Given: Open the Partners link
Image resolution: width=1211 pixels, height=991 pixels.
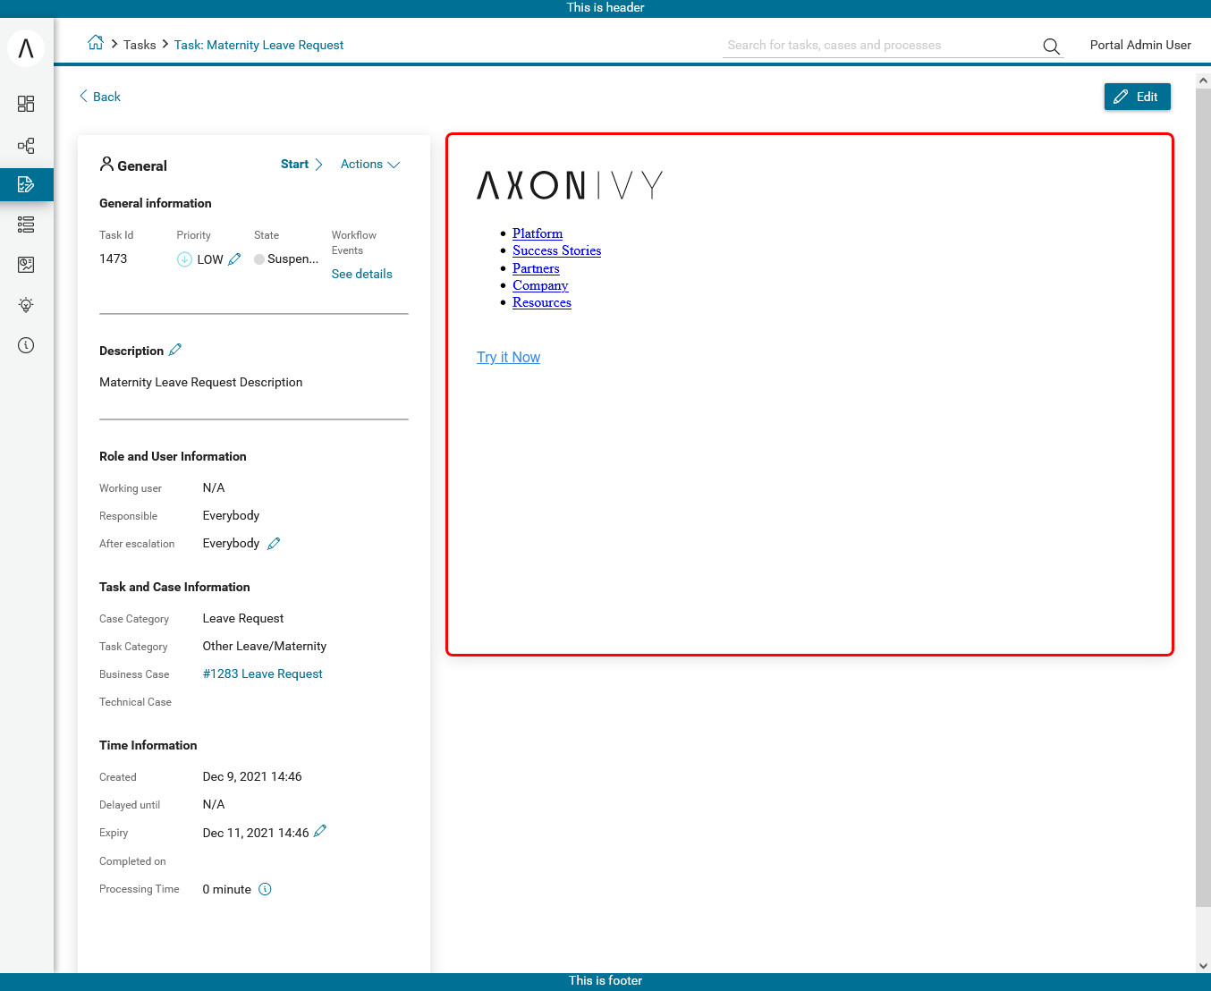Looking at the screenshot, I should pyautogui.click(x=536, y=268).
